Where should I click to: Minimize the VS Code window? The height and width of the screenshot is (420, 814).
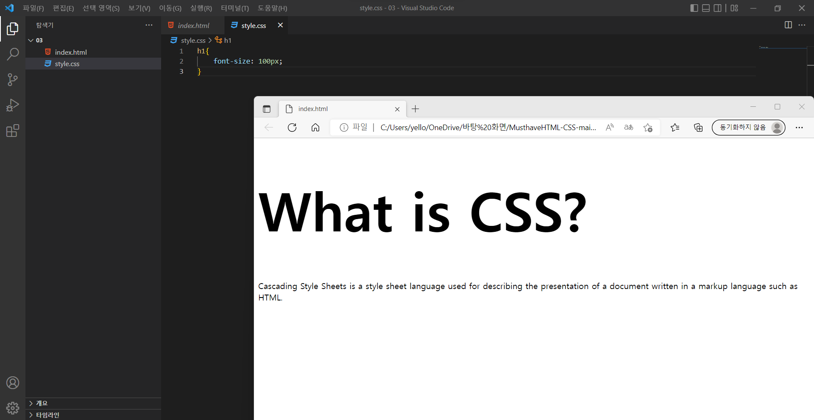click(753, 8)
